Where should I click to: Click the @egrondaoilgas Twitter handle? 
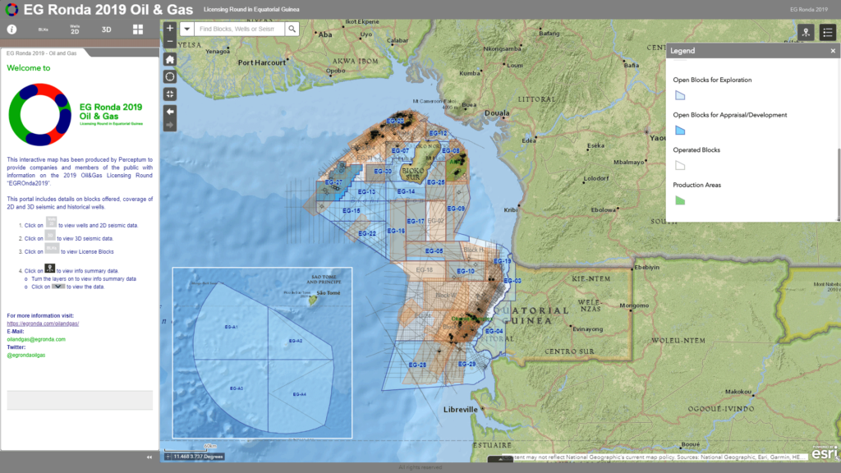click(x=25, y=355)
